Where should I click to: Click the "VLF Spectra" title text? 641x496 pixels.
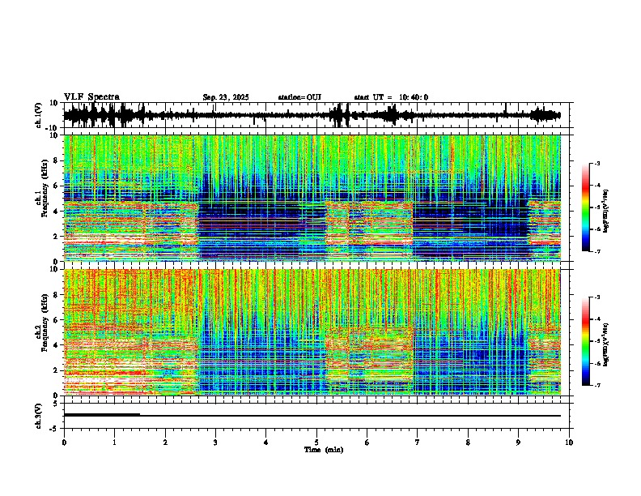(91, 97)
